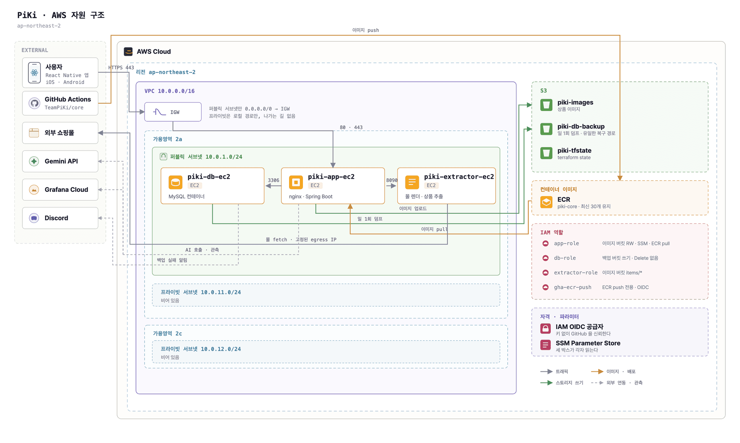Select the '일 1회 덤프' arrow label

coord(370,219)
